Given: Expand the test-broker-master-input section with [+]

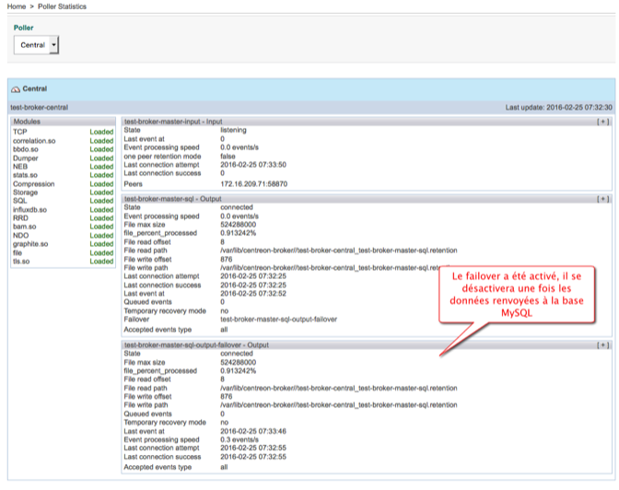Looking at the screenshot, I should pyautogui.click(x=602, y=121).
